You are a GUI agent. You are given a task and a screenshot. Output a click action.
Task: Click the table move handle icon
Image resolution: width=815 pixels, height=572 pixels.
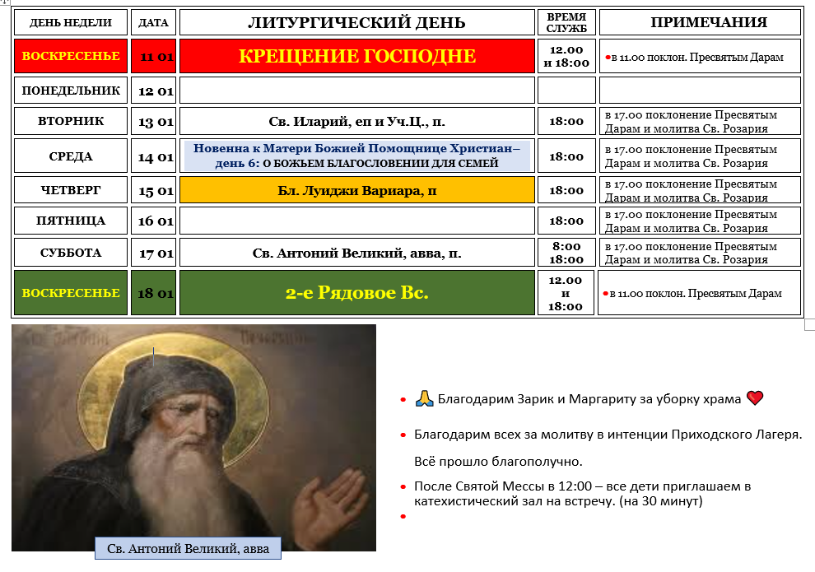point(7,2)
